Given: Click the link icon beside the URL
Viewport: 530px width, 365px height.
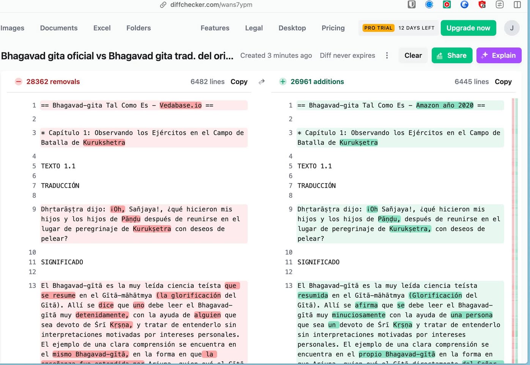Looking at the screenshot, I should tap(163, 5).
